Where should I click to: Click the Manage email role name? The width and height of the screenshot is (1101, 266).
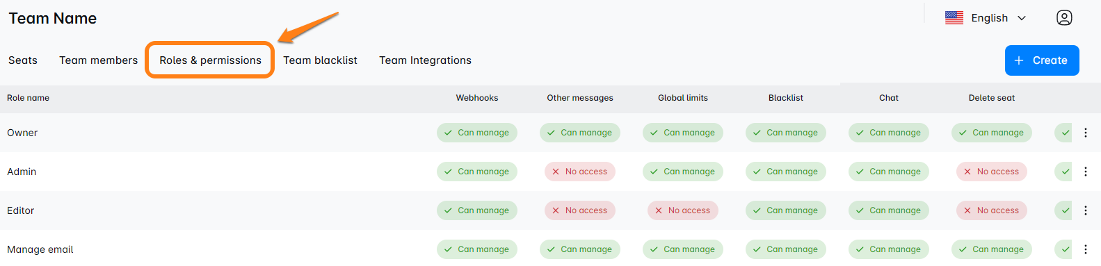click(40, 249)
